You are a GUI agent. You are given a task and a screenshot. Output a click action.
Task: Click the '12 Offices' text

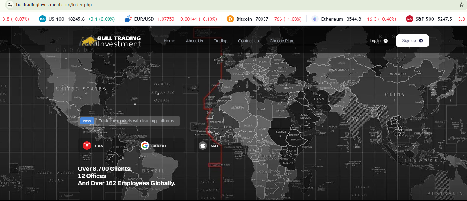(x=92, y=176)
